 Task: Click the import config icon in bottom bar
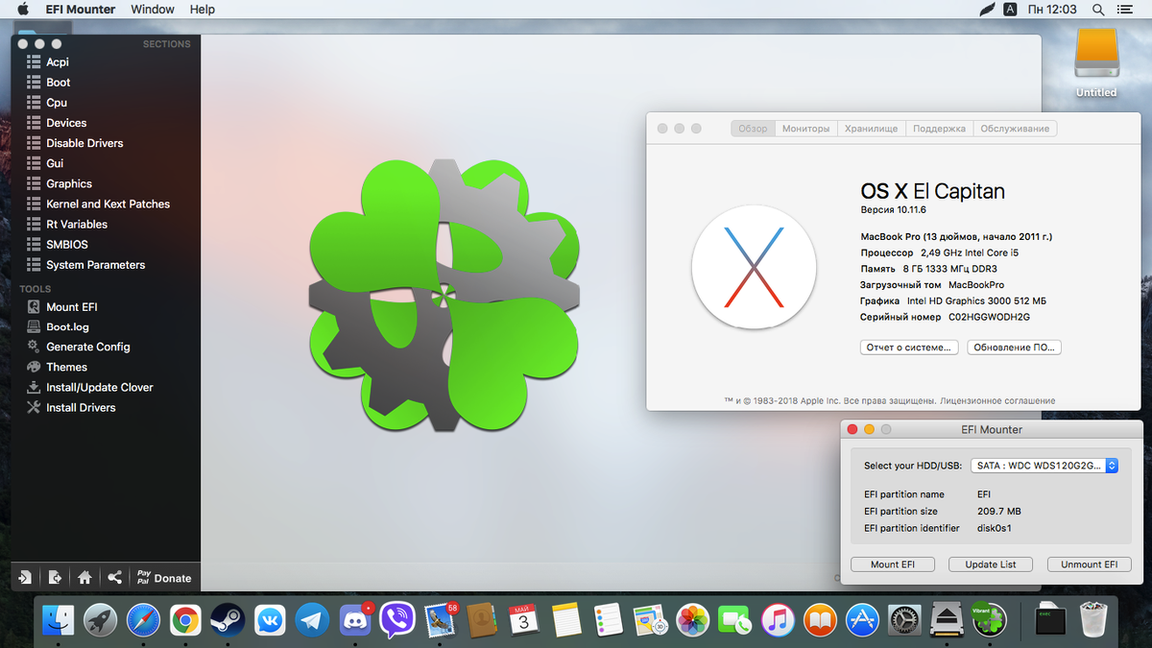(26, 578)
